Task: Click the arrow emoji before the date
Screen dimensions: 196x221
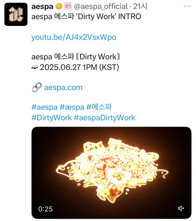Action: [35, 68]
